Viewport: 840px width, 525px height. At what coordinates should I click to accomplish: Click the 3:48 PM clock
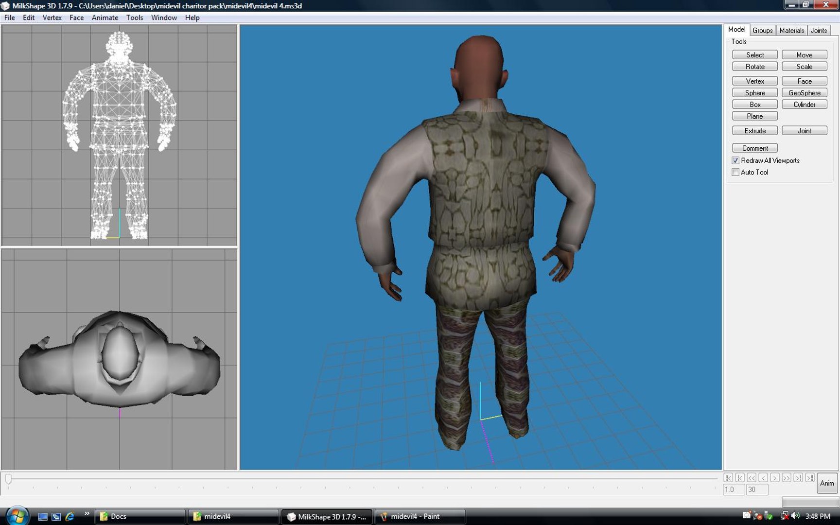point(818,516)
